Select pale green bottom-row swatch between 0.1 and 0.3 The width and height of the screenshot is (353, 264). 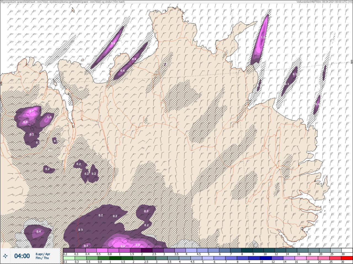tap(69, 258)
